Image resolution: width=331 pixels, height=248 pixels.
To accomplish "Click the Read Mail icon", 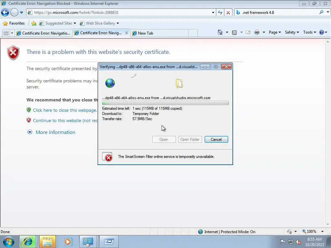I will click(x=248, y=32).
